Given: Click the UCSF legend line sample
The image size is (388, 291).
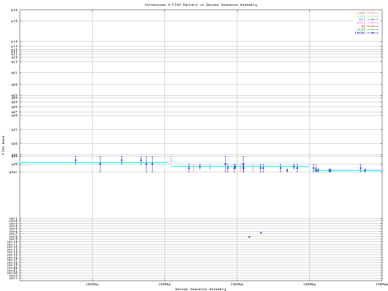Looking at the screenshot, I should [373, 29].
